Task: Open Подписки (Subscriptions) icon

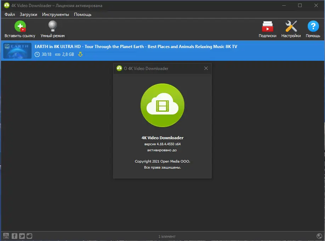Action: pos(267,26)
